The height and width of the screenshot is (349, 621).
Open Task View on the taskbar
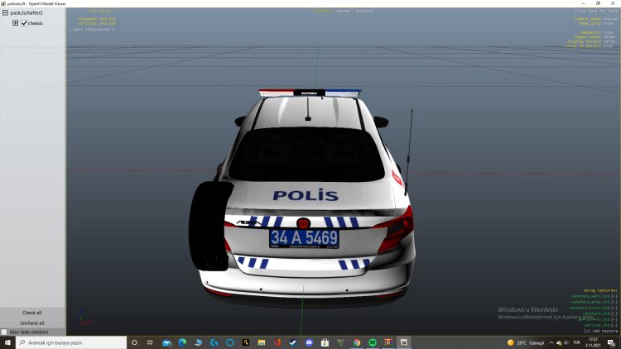[x=150, y=342]
